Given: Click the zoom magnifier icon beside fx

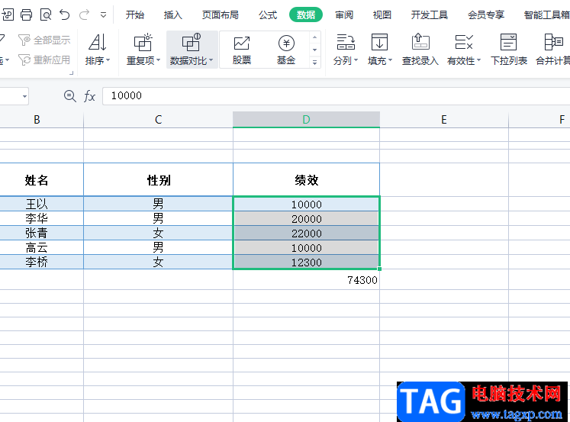Looking at the screenshot, I should tap(69, 96).
